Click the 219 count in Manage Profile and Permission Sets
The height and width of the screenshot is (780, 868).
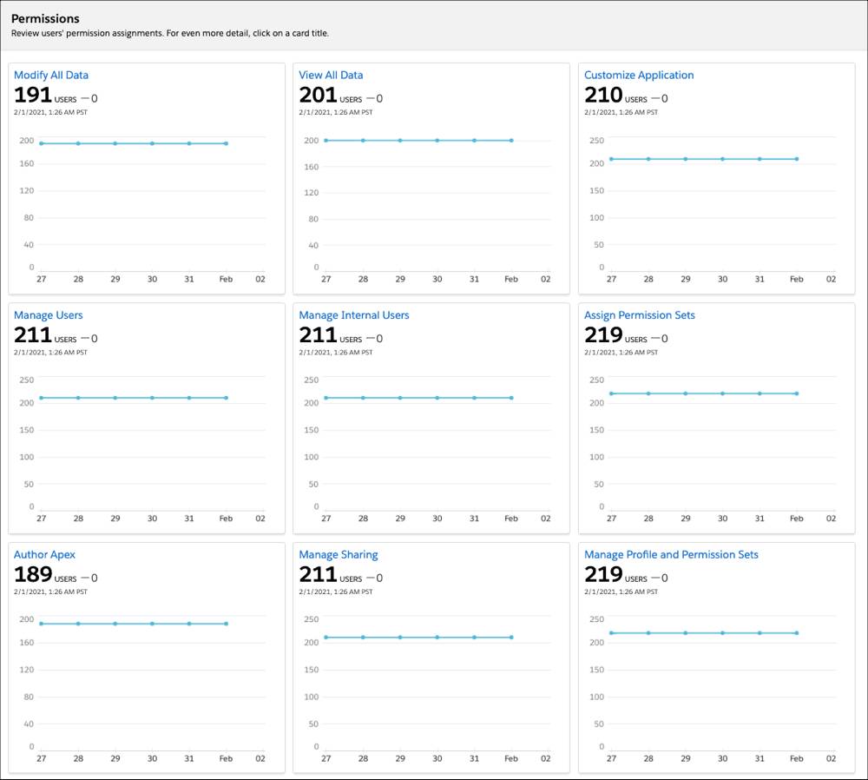coord(603,574)
